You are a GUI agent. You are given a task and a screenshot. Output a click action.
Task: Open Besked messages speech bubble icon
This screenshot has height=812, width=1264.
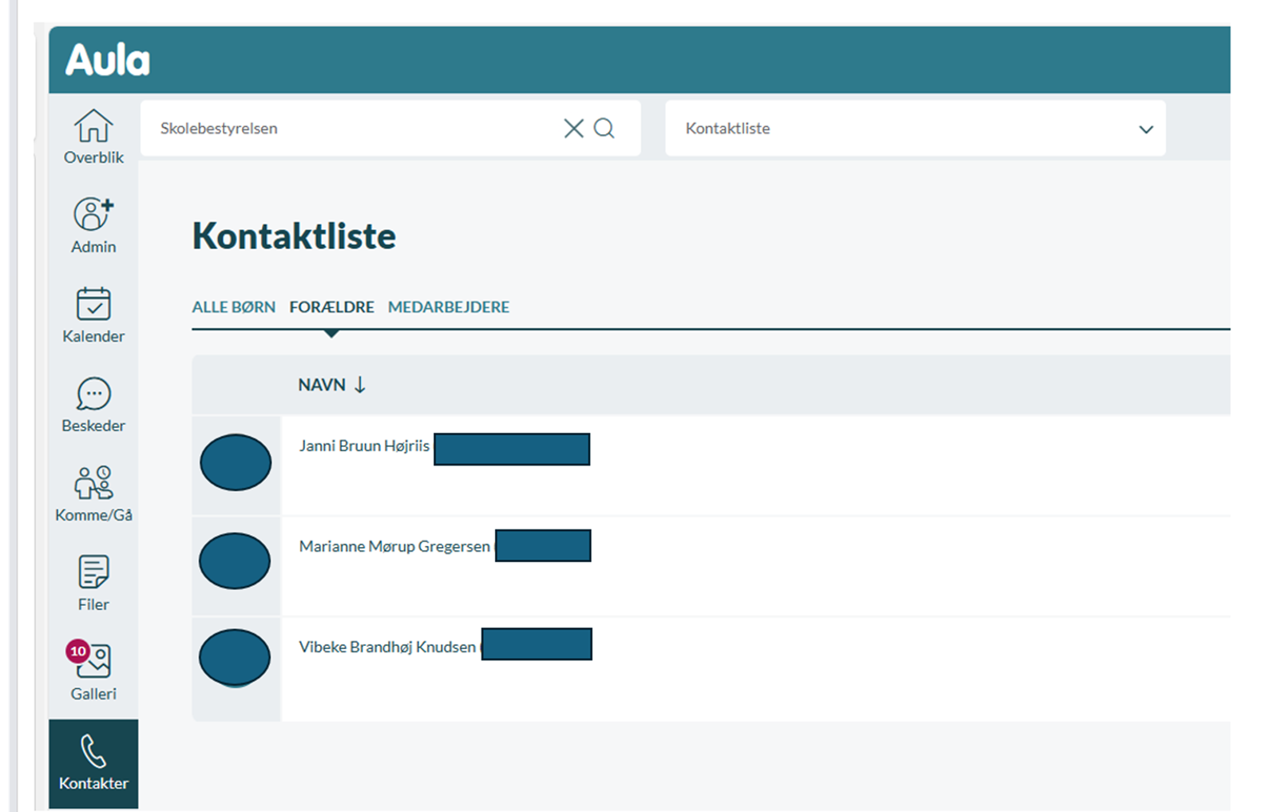(x=93, y=404)
